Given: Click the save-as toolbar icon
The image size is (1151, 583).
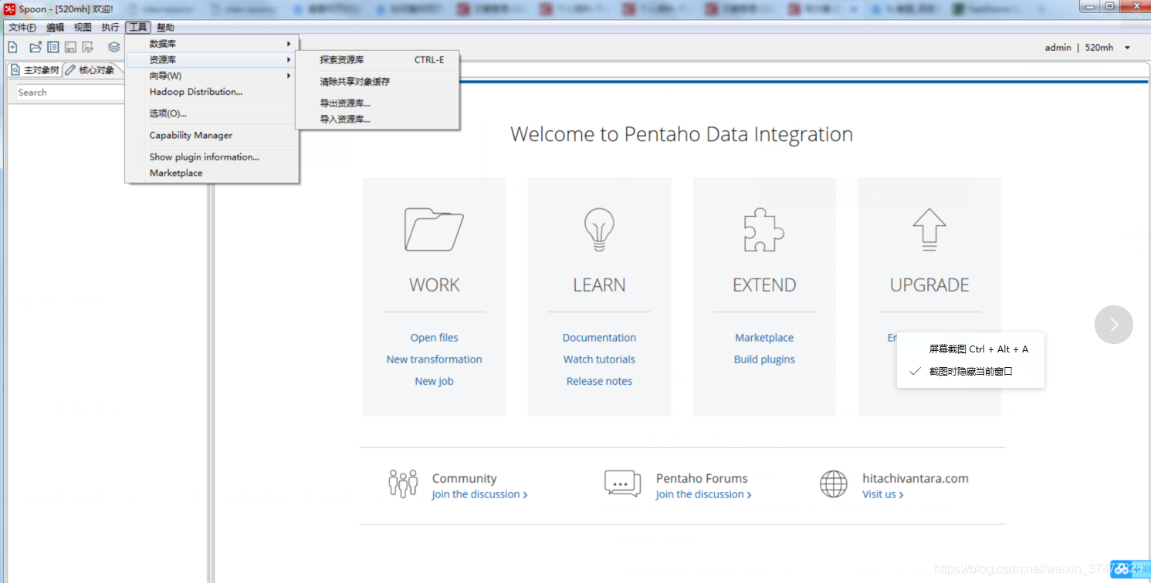Looking at the screenshot, I should pos(88,47).
